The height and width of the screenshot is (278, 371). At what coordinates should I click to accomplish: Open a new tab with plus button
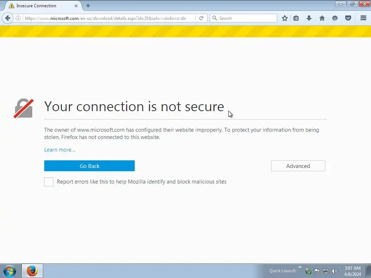[x=88, y=6]
